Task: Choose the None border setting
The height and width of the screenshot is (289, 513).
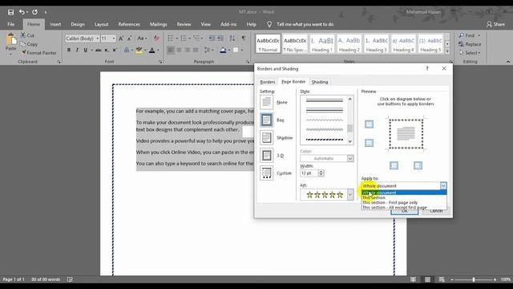Action: tap(266, 102)
